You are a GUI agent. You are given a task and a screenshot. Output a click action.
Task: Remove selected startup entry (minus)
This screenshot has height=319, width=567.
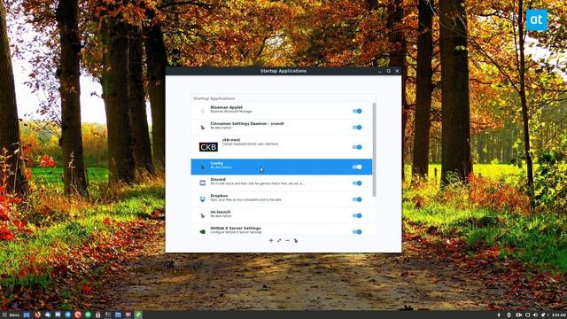tap(287, 240)
